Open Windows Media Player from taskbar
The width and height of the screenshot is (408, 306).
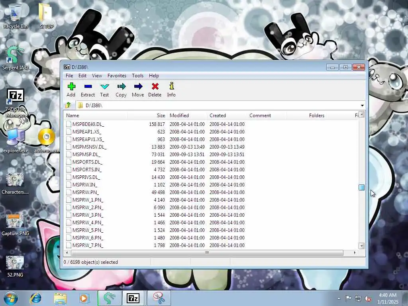tap(84, 298)
